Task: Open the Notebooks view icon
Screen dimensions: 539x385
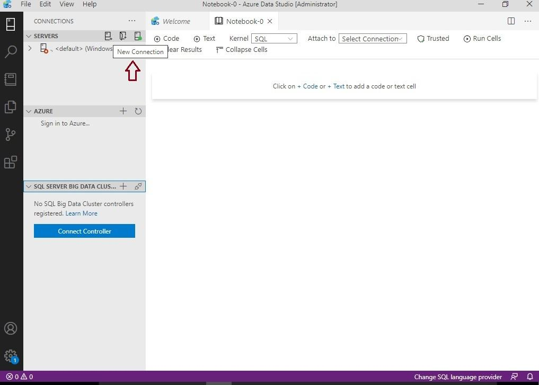Action: point(11,79)
